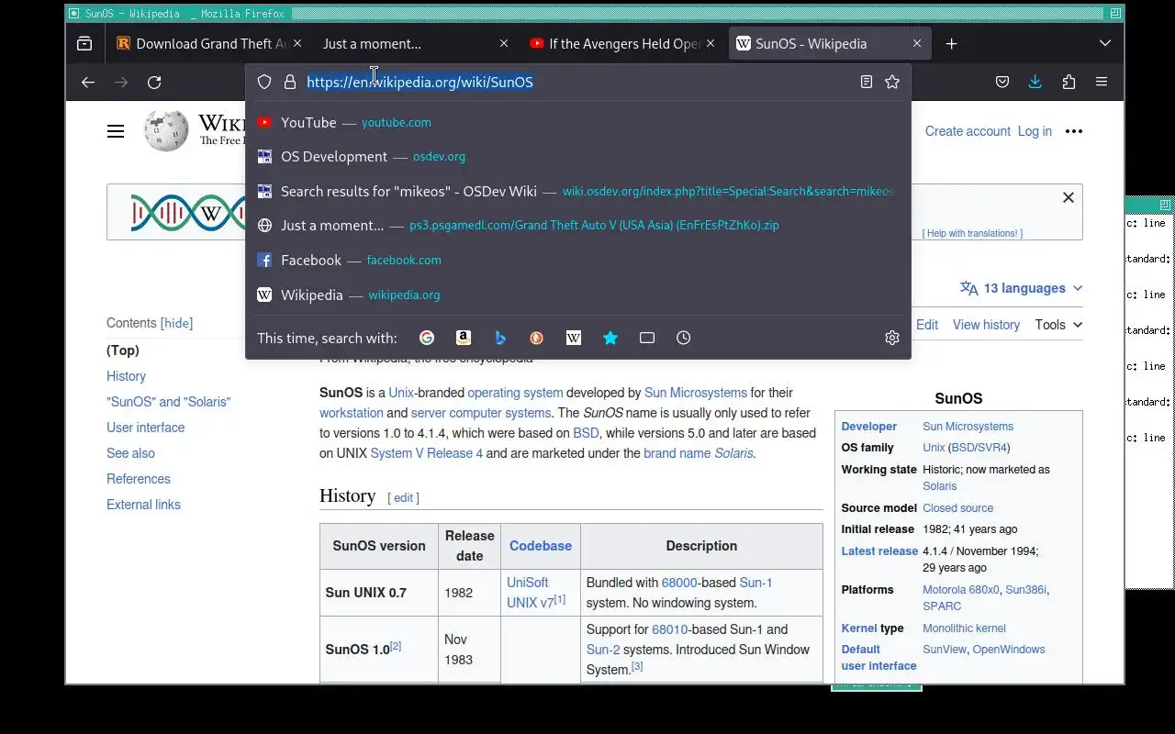Jump to User interface section
The image size is (1175, 734).
145,428
